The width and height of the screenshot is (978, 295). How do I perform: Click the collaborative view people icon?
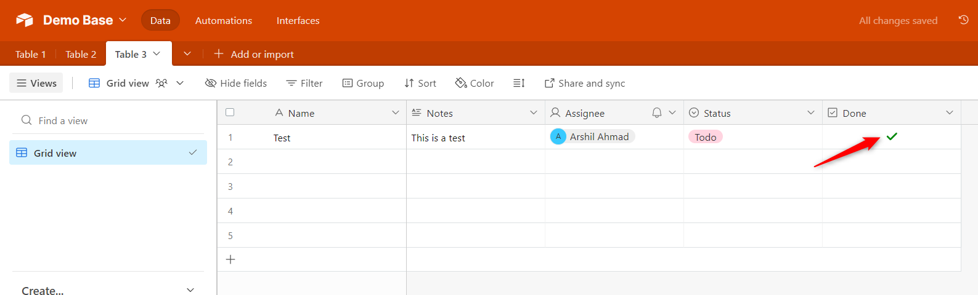click(x=161, y=83)
